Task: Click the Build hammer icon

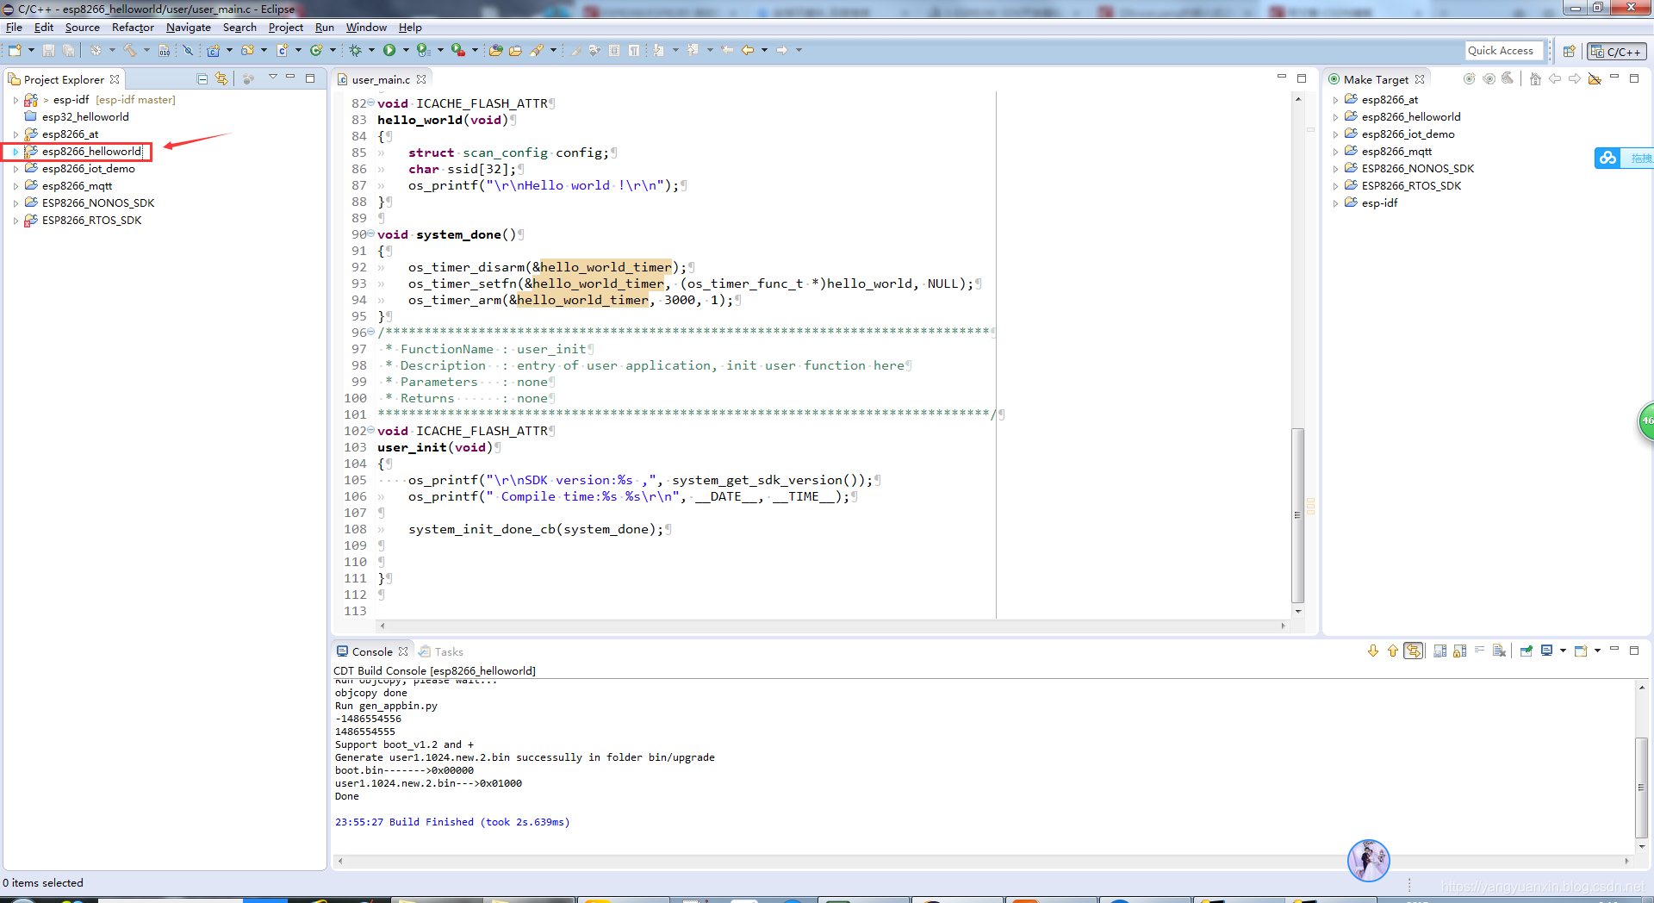Action: coord(129,50)
